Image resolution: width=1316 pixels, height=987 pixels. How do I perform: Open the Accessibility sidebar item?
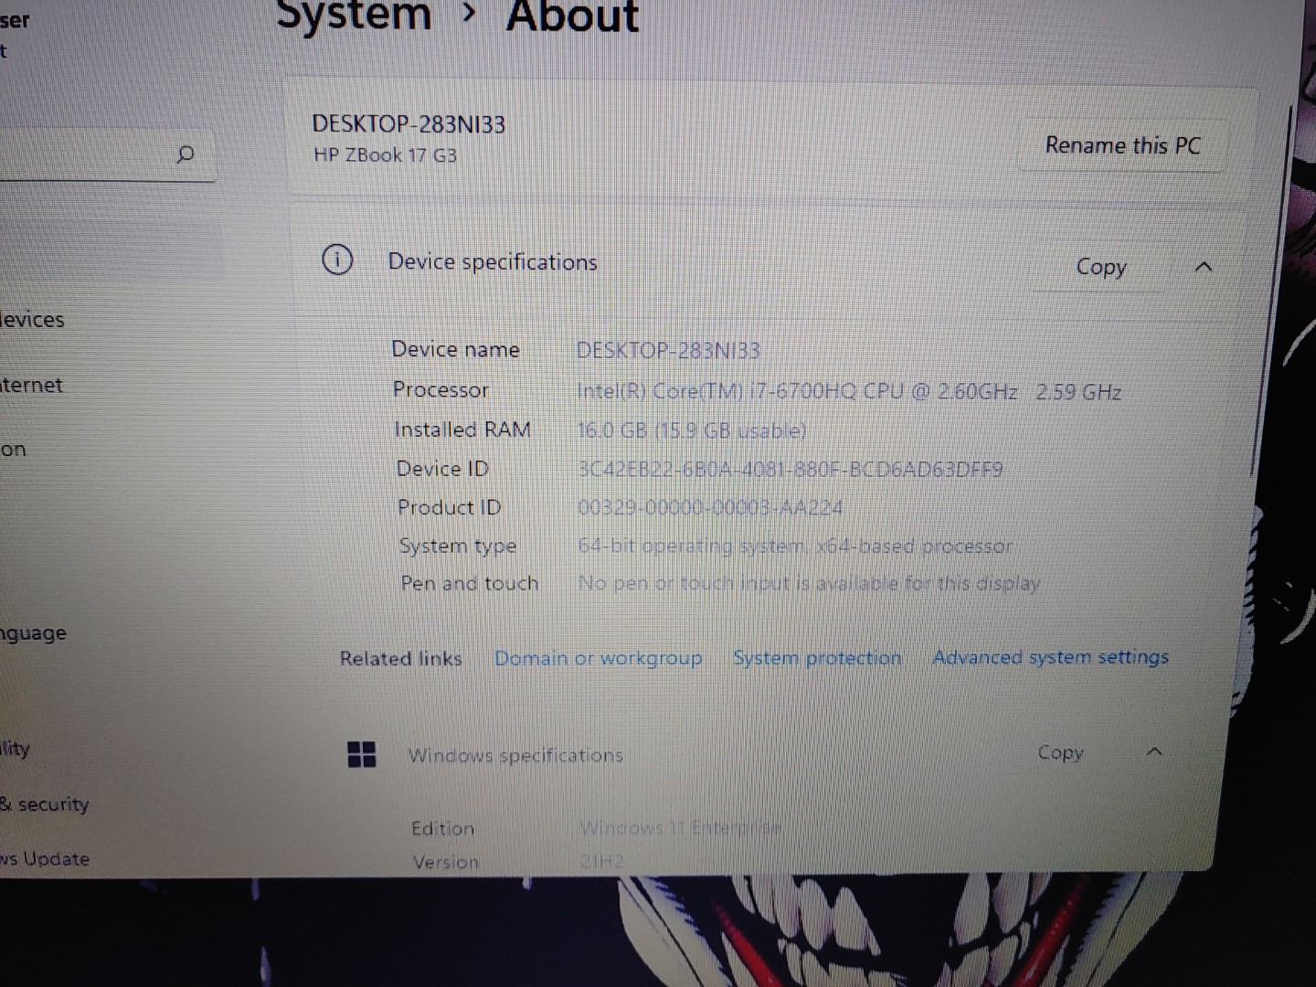click(x=16, y=748)
